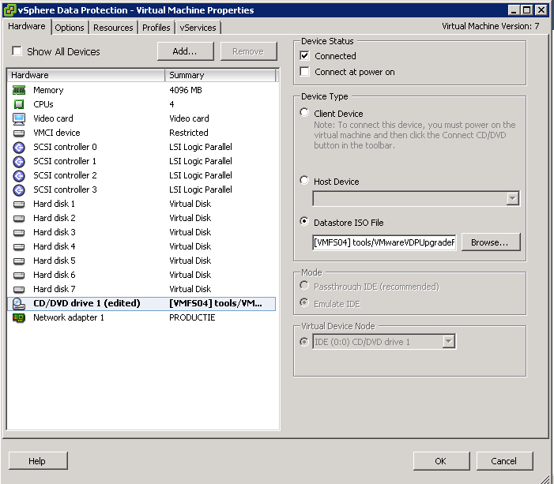The width and height of the screenshot is (554, 484).
Task: Click the SCSI controller 1 icon
Action: [19, 161]
